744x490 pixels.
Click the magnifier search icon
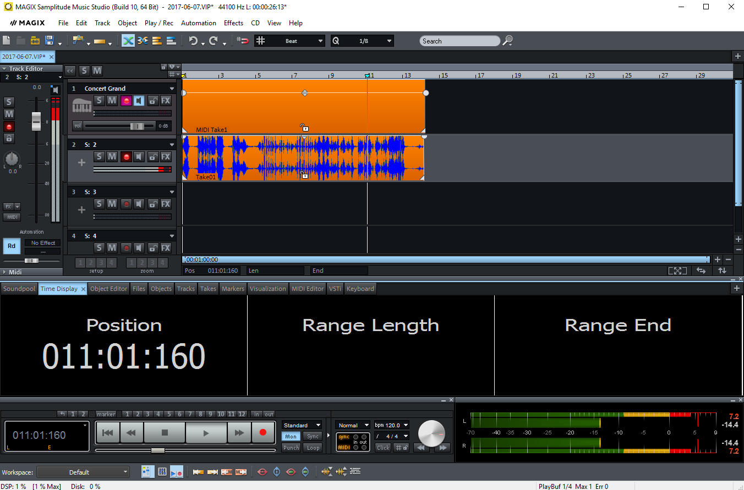tap(508, 41)
